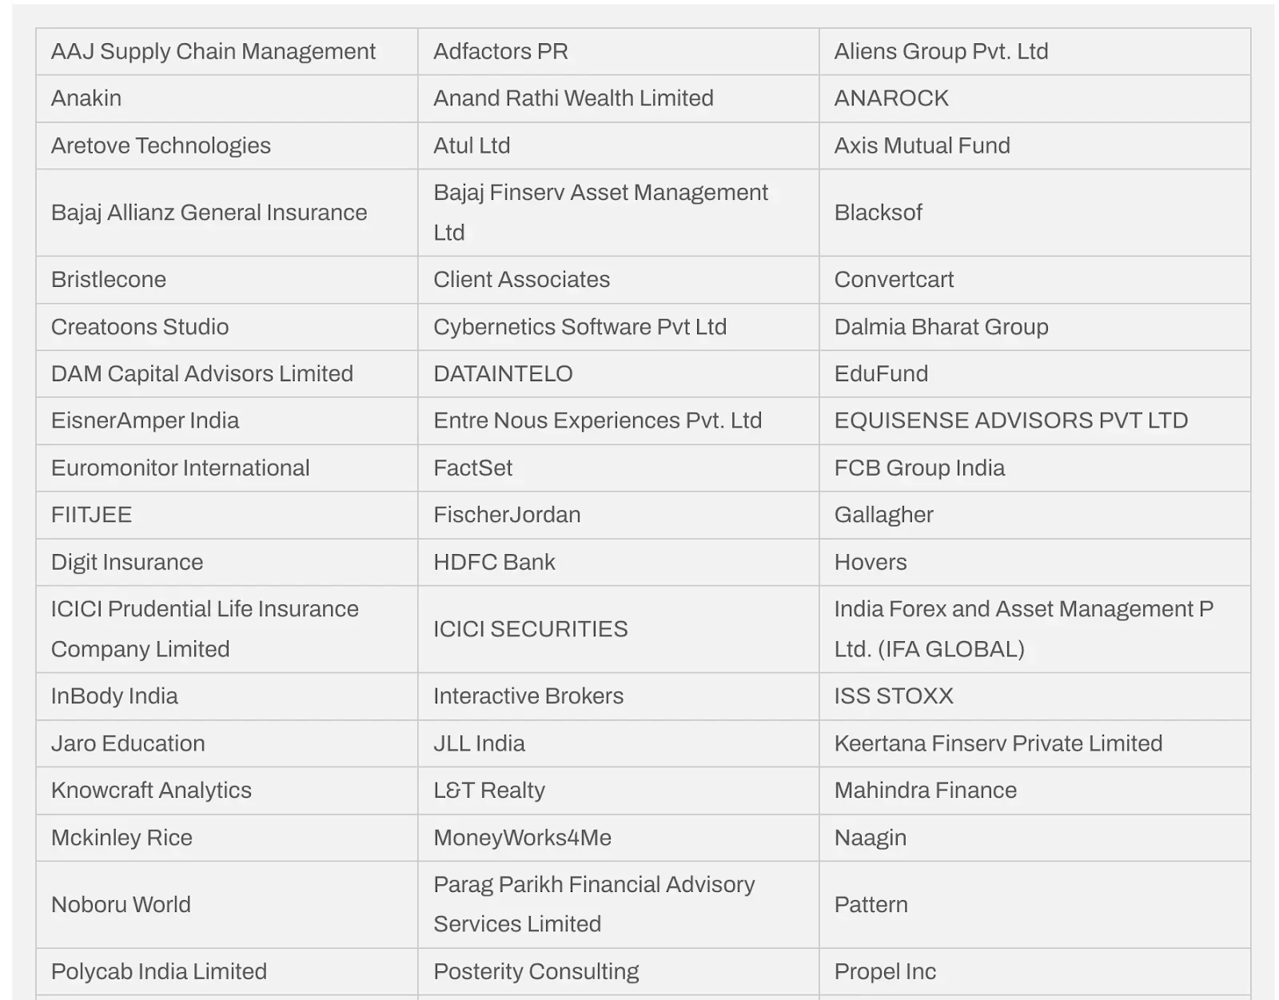The image size is (1279, 1000).
Task: Click the FIITJEE company name
Action: click(91, 515)
